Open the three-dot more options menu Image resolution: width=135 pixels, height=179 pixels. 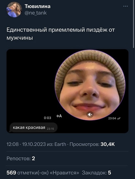126,6
